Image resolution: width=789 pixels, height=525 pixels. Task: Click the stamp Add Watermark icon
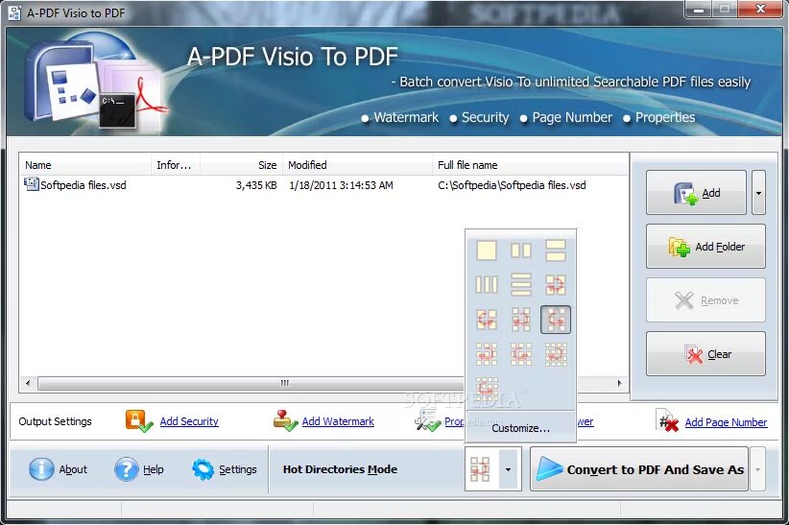point(285,420)
